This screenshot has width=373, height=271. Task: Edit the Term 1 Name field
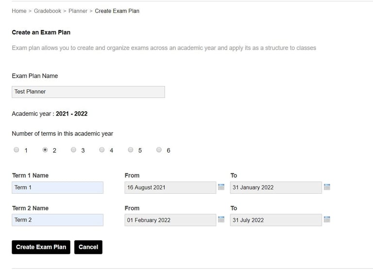(57, 187)
